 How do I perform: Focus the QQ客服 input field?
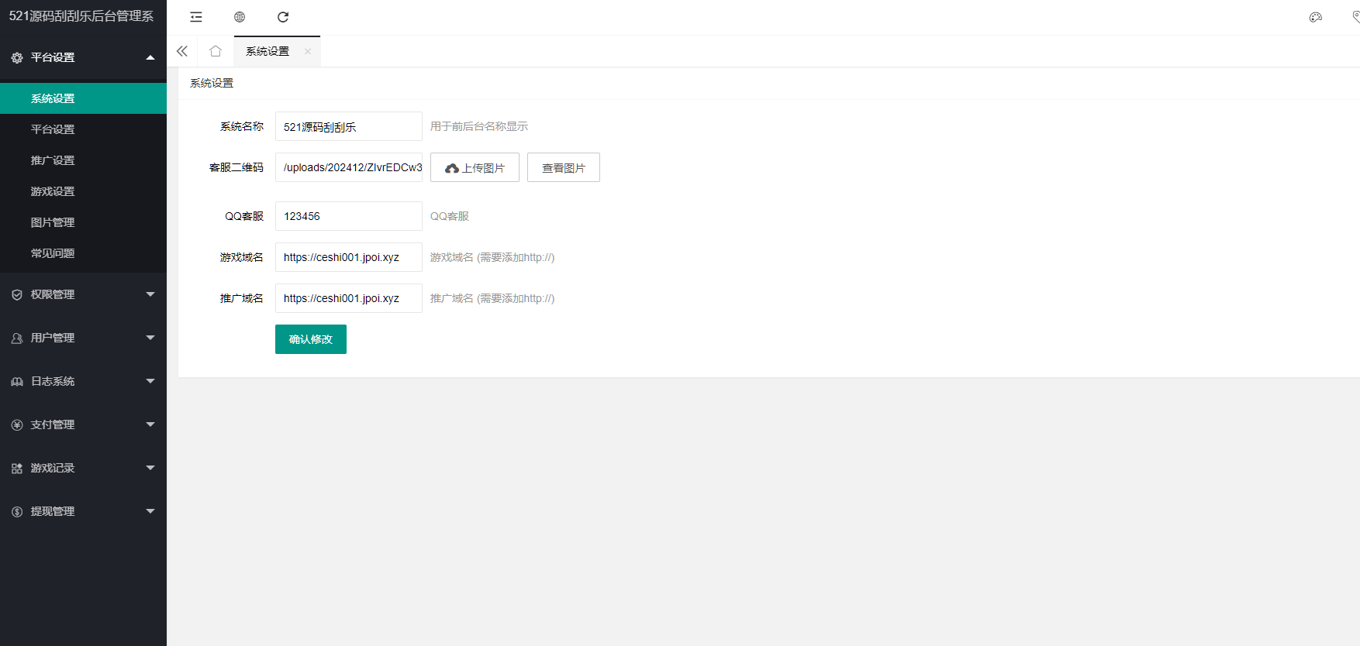(349, 216)
